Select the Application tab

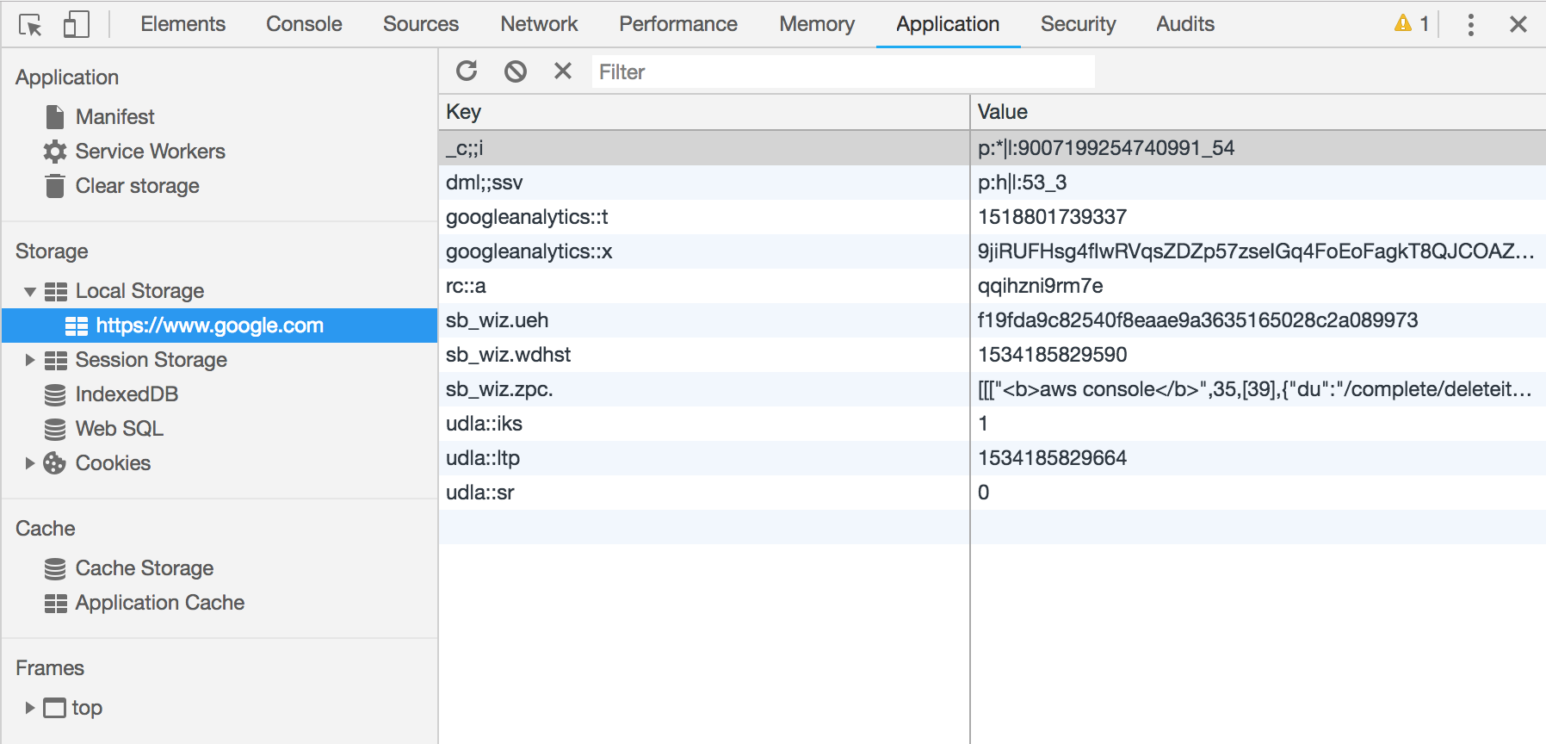pyautogui.click(x=948, y=24)
